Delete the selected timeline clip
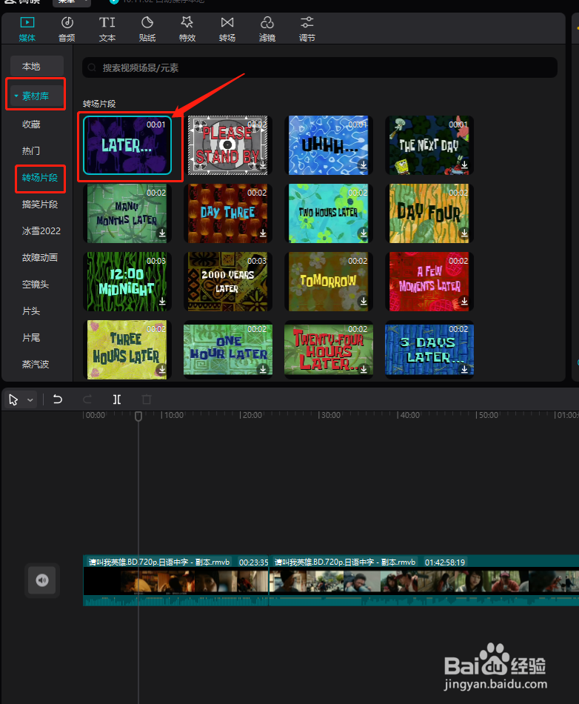 [x=147, y=399]
